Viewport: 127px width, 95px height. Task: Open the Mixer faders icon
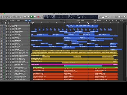[x=17, y=17]
